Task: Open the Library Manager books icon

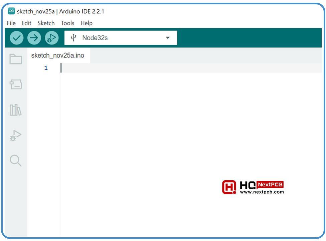Action: [16, 110]
